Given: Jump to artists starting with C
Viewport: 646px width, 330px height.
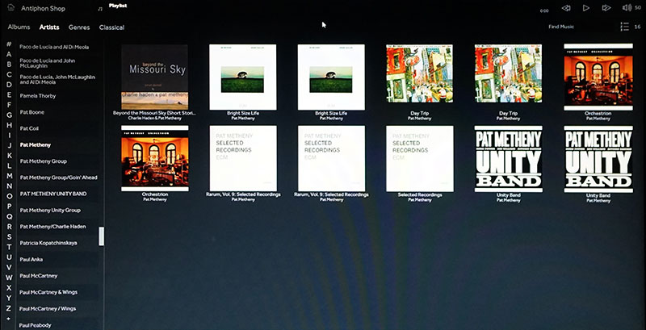Looking at the screenshot, I should pos(9,74).
